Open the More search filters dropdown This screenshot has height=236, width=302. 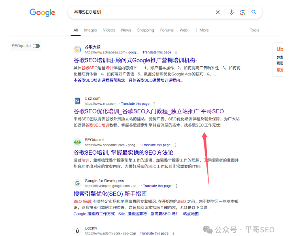pos(202,30)
